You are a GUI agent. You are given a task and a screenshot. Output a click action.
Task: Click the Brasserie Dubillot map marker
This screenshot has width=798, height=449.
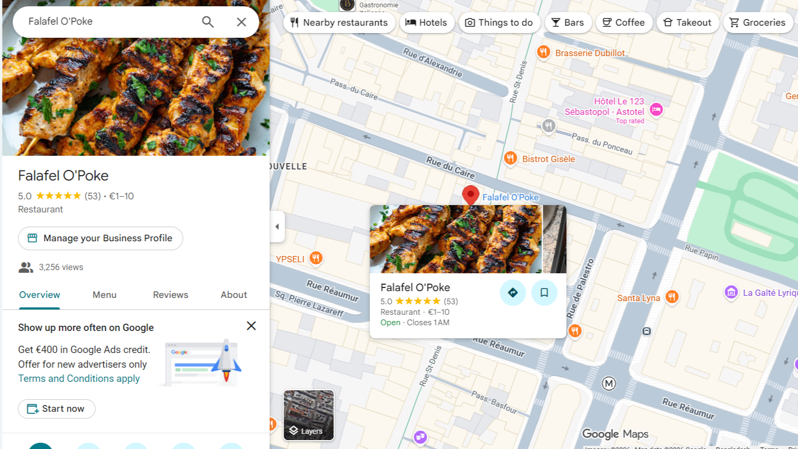(544, 52)
